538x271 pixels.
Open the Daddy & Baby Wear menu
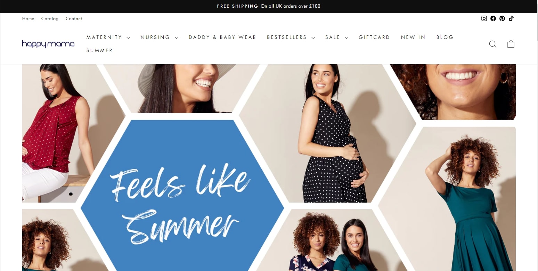[x=222, y=37]
